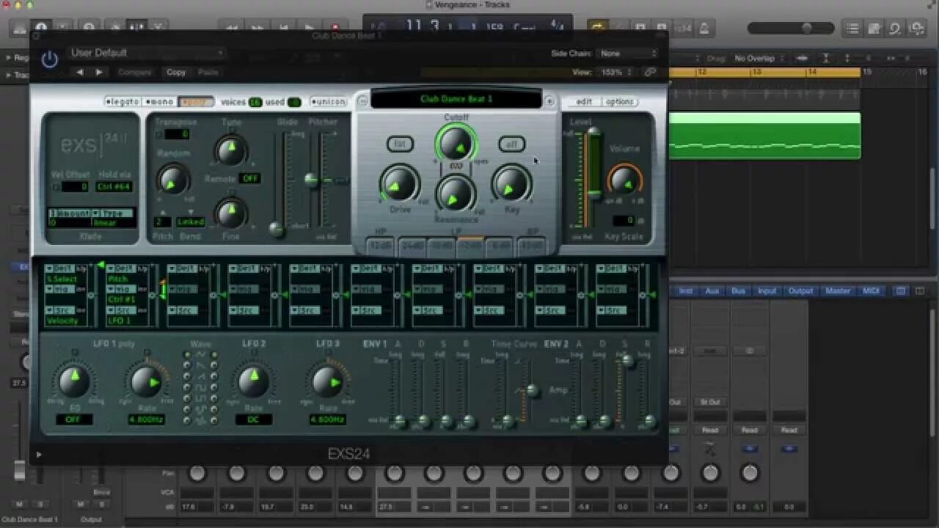This screenshot has width=939, height=528.
Task: Click the Cutoff knob in filter section
Action: [x=456, y=144]
